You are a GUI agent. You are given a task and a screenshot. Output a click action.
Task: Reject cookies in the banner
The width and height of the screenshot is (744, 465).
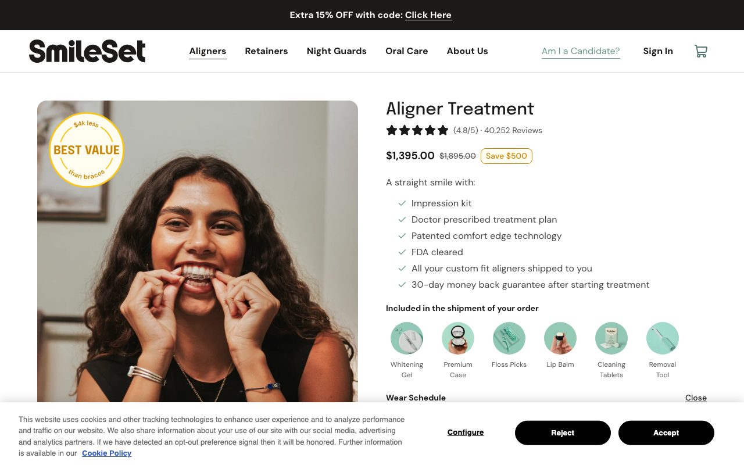click(563, 433)
